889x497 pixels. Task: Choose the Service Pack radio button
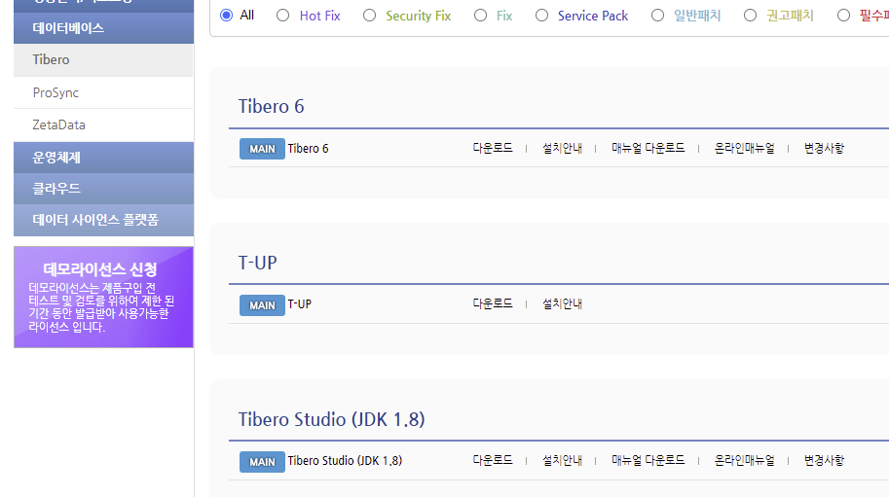pyautogui.click(x=541, y=16)
